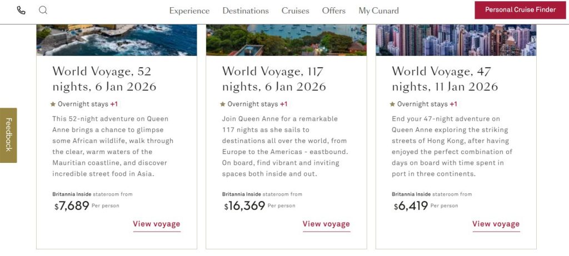569x256 pixels.
Task: Open the Feedback side tab
Action: pyautogui.click(x=8, y=135)
